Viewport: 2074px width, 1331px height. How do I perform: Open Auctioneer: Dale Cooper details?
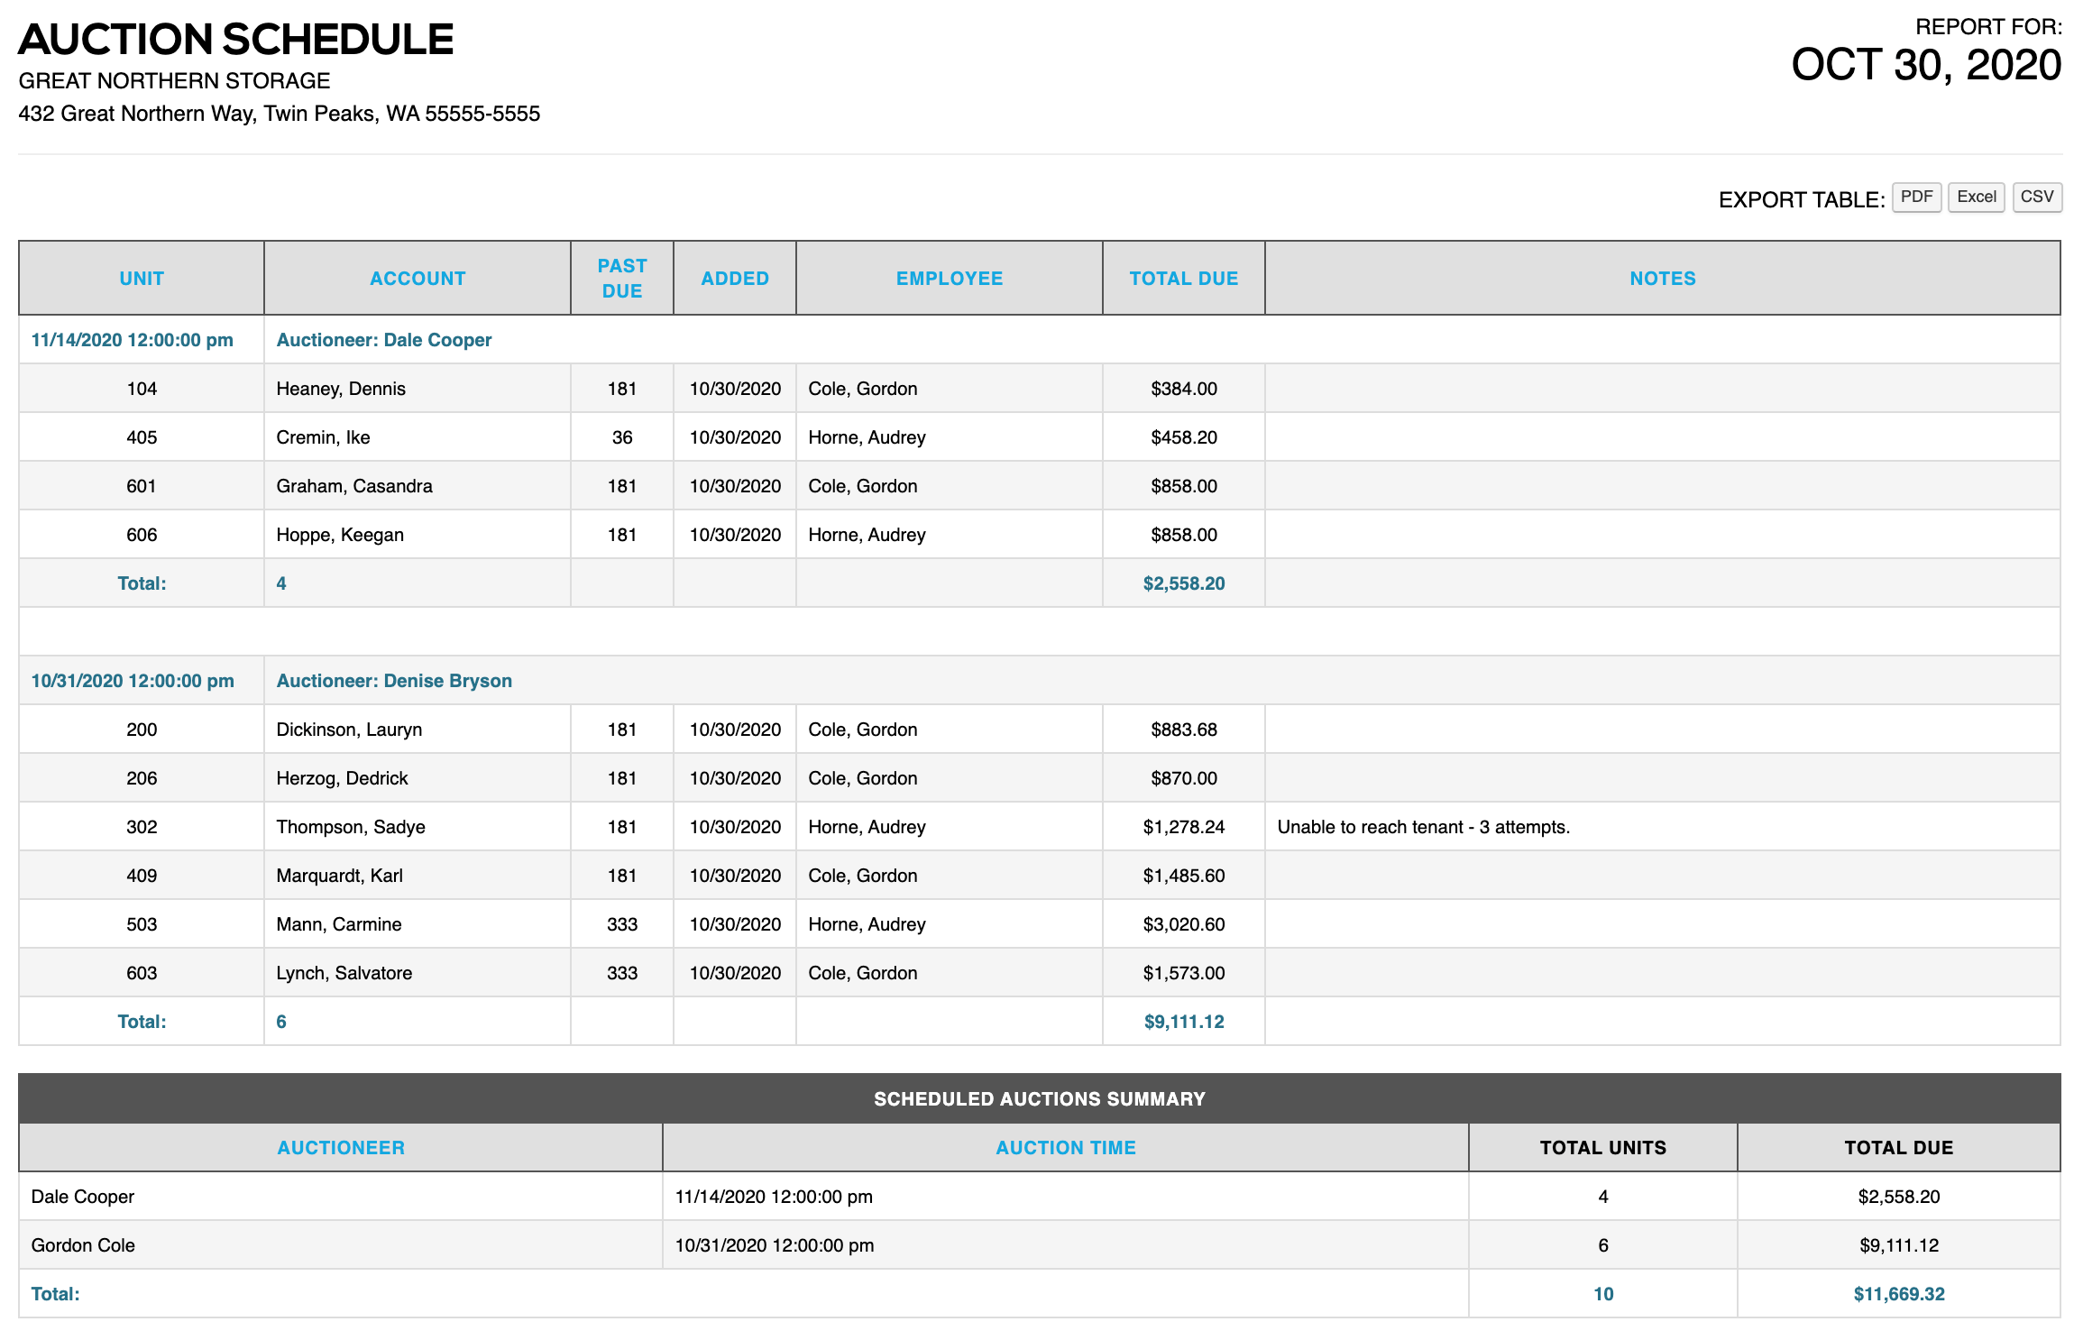pyautogui.click(x=383, y=339)
